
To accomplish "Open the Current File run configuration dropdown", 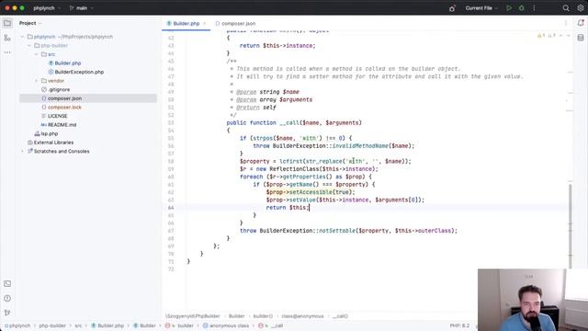I will 481,8.
